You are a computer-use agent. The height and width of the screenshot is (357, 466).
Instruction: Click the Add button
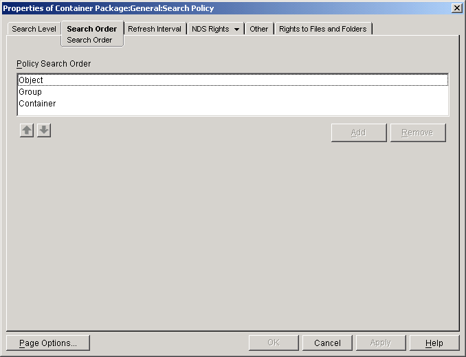359,133
